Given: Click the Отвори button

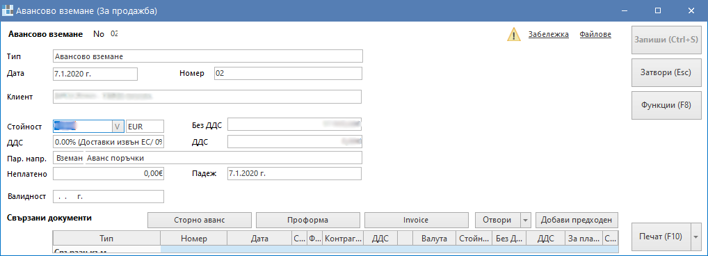Looking at the screenshot, I should click(497, 221).
